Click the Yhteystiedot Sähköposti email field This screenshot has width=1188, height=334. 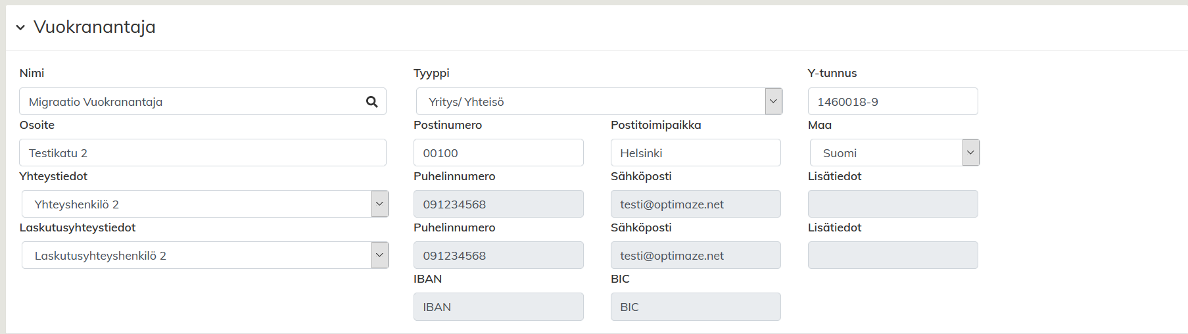pyautogui.click(x=696, y=204)
